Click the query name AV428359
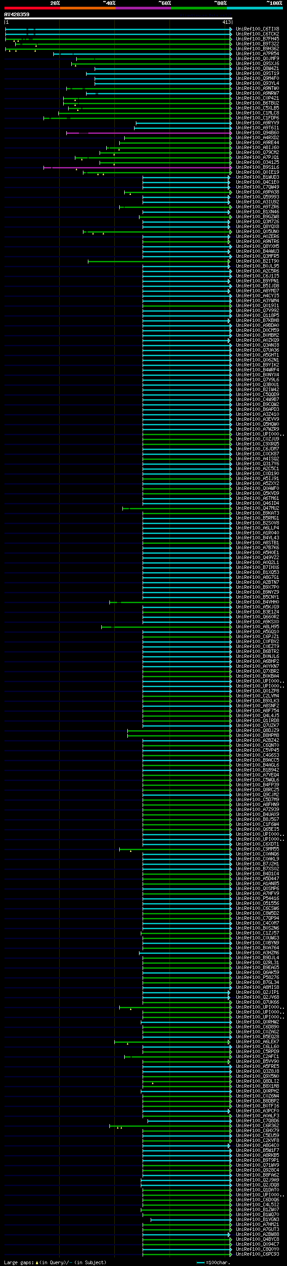This screenshot has height=1266, width=287. (17, 15)
